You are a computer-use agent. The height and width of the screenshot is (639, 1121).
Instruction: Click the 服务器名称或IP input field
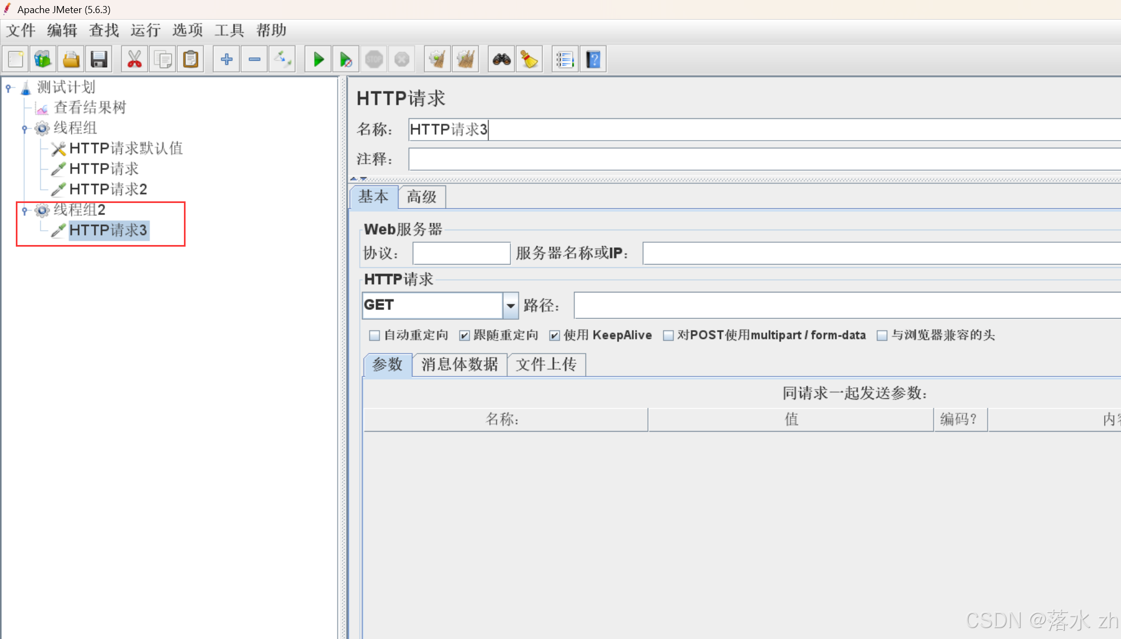[881, 254]
